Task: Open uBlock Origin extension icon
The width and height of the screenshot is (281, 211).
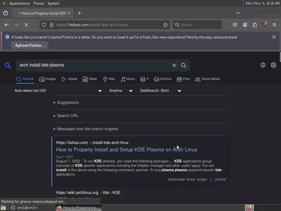Action: click(265, 24)
